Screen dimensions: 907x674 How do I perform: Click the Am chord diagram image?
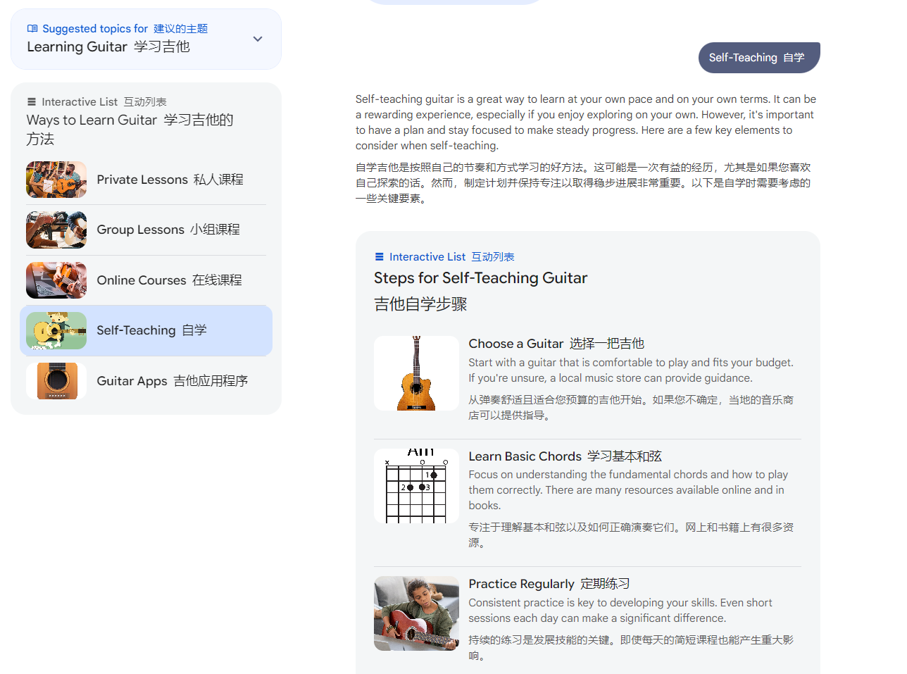tap(416, 486)
